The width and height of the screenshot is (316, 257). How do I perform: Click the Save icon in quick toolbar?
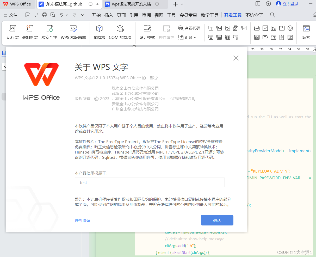point(28,15)
